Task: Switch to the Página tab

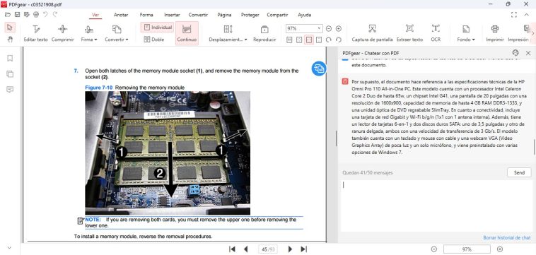Action: pyautogui.click(x=224, y=15)
